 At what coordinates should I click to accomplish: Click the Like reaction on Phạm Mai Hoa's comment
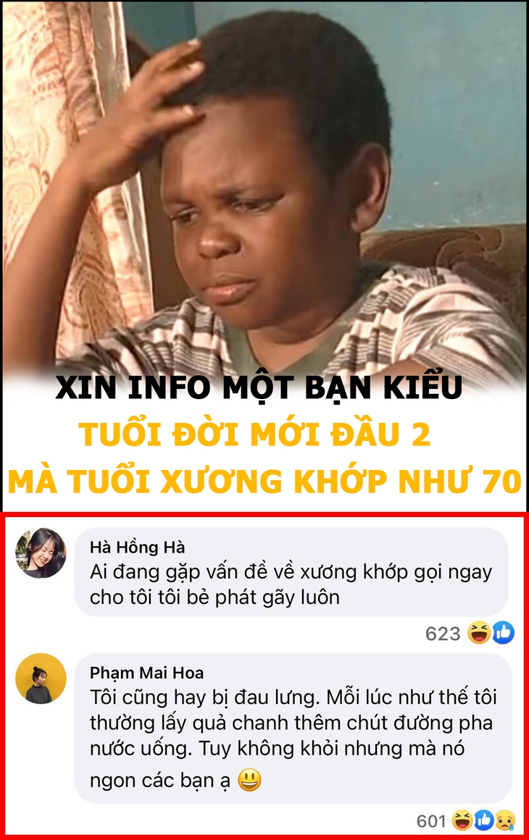(x=483, y=820)
